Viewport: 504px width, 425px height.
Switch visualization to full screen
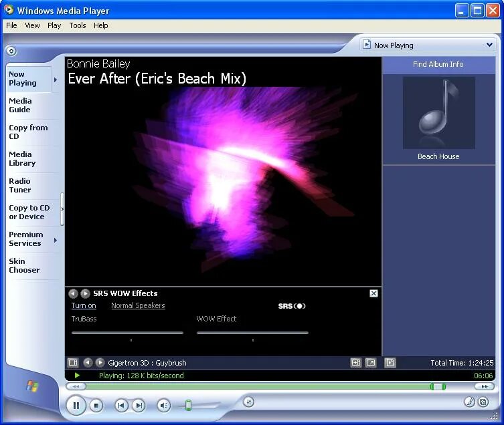pos(371,363)
